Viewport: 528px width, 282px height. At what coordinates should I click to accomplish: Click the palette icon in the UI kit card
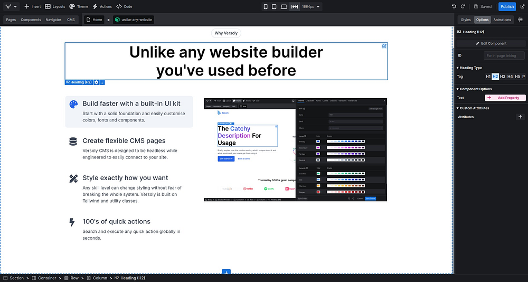pyautogui.click(x=73, y=104)
